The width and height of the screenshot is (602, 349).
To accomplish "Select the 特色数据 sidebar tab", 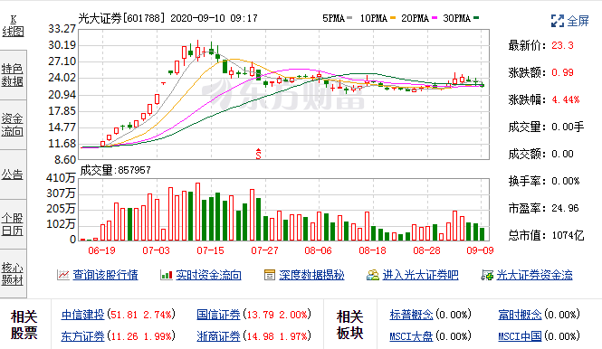I will pos(13,75).
